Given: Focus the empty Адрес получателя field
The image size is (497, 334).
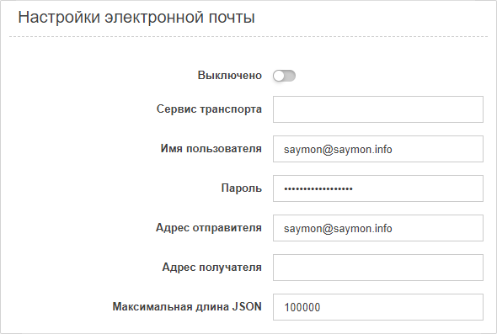Looking at the screenshot, I should click(378, 268).
